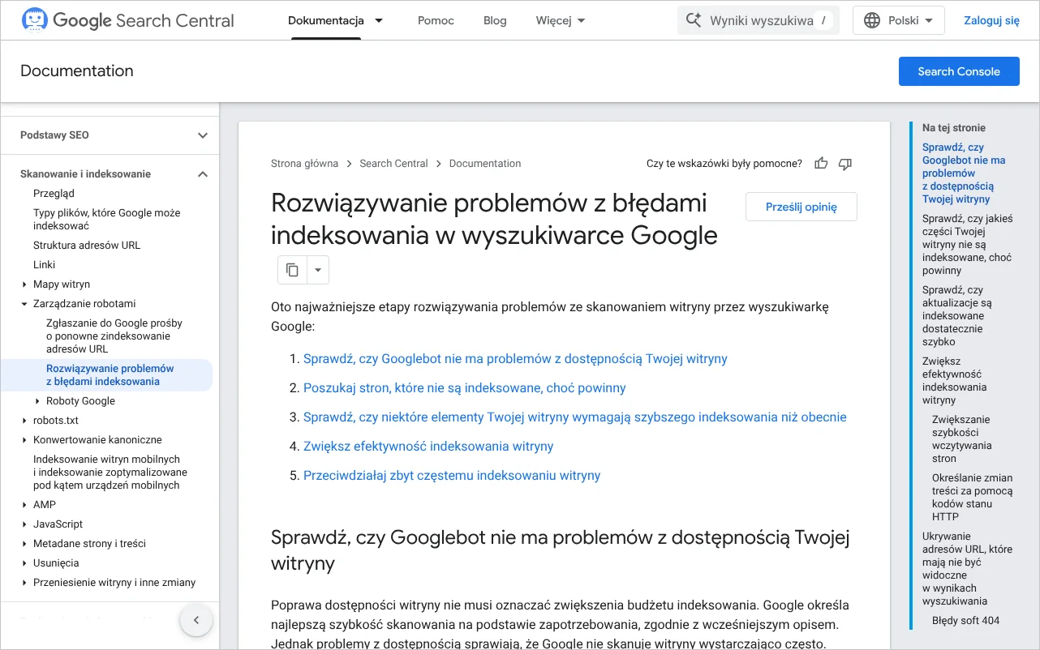Image resolution: width=1040 pixels, height=650 pixels.
Task: Open Usunięcia in the sidebar
Action: 56,563
